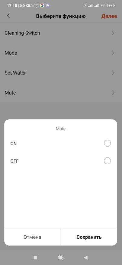Expand the Mode chevron
Viewport: 122px width, 265px height.
(x=113, y=53)
